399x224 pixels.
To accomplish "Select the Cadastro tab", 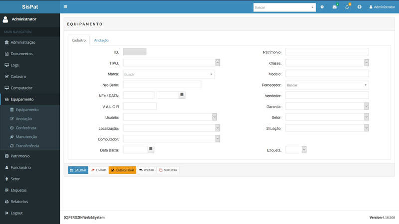I will (x=79, y=40).
